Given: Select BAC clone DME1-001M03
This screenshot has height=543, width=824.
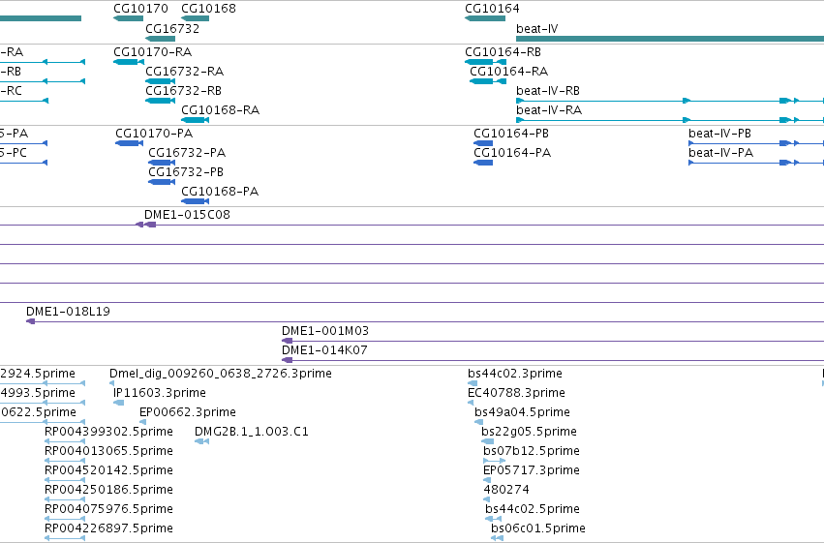Looking at the screenshot, I should click(553, 341).
